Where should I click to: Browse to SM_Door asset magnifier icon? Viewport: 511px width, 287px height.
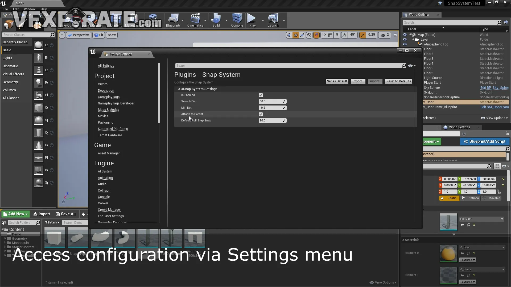[469, 225]
